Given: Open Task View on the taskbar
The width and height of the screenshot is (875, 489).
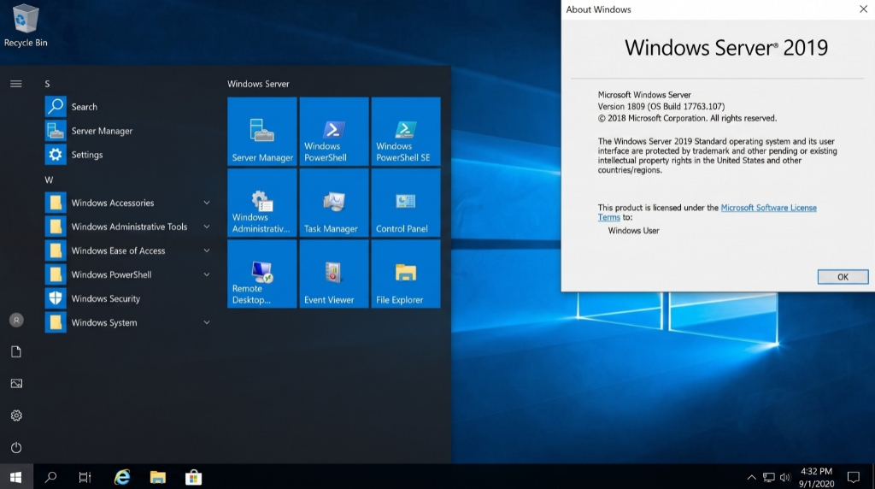Looking at the screenshot, I should click(85, 477).
